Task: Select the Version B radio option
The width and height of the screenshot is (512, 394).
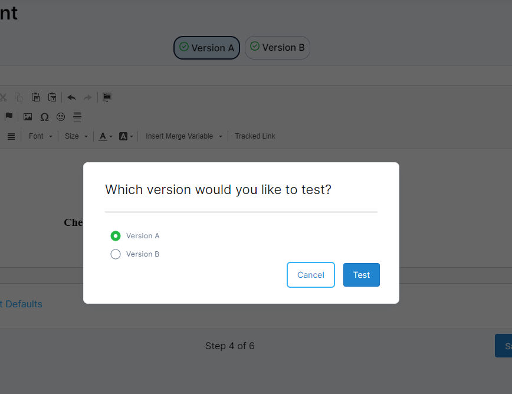Action: click(x=116, y=254)
